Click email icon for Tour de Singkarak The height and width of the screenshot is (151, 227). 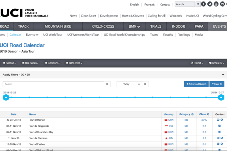(x=220, y=126)
